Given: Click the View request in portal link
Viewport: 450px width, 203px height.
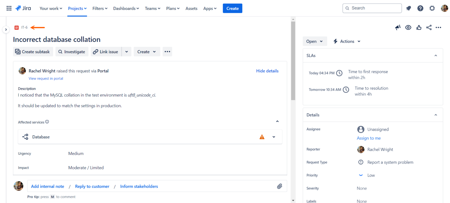Looking at the screenshot, I should click(46, 78).
